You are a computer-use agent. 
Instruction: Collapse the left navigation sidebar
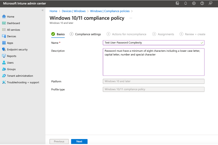point(43,10)
